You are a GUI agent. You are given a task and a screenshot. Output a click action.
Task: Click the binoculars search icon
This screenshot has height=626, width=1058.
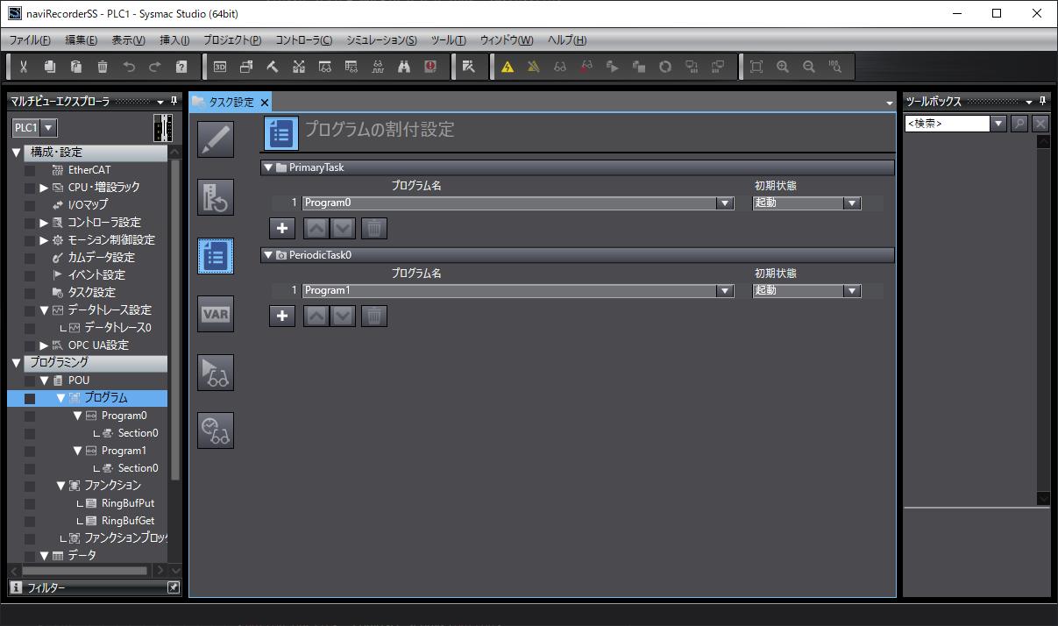[x=404, y=67]
